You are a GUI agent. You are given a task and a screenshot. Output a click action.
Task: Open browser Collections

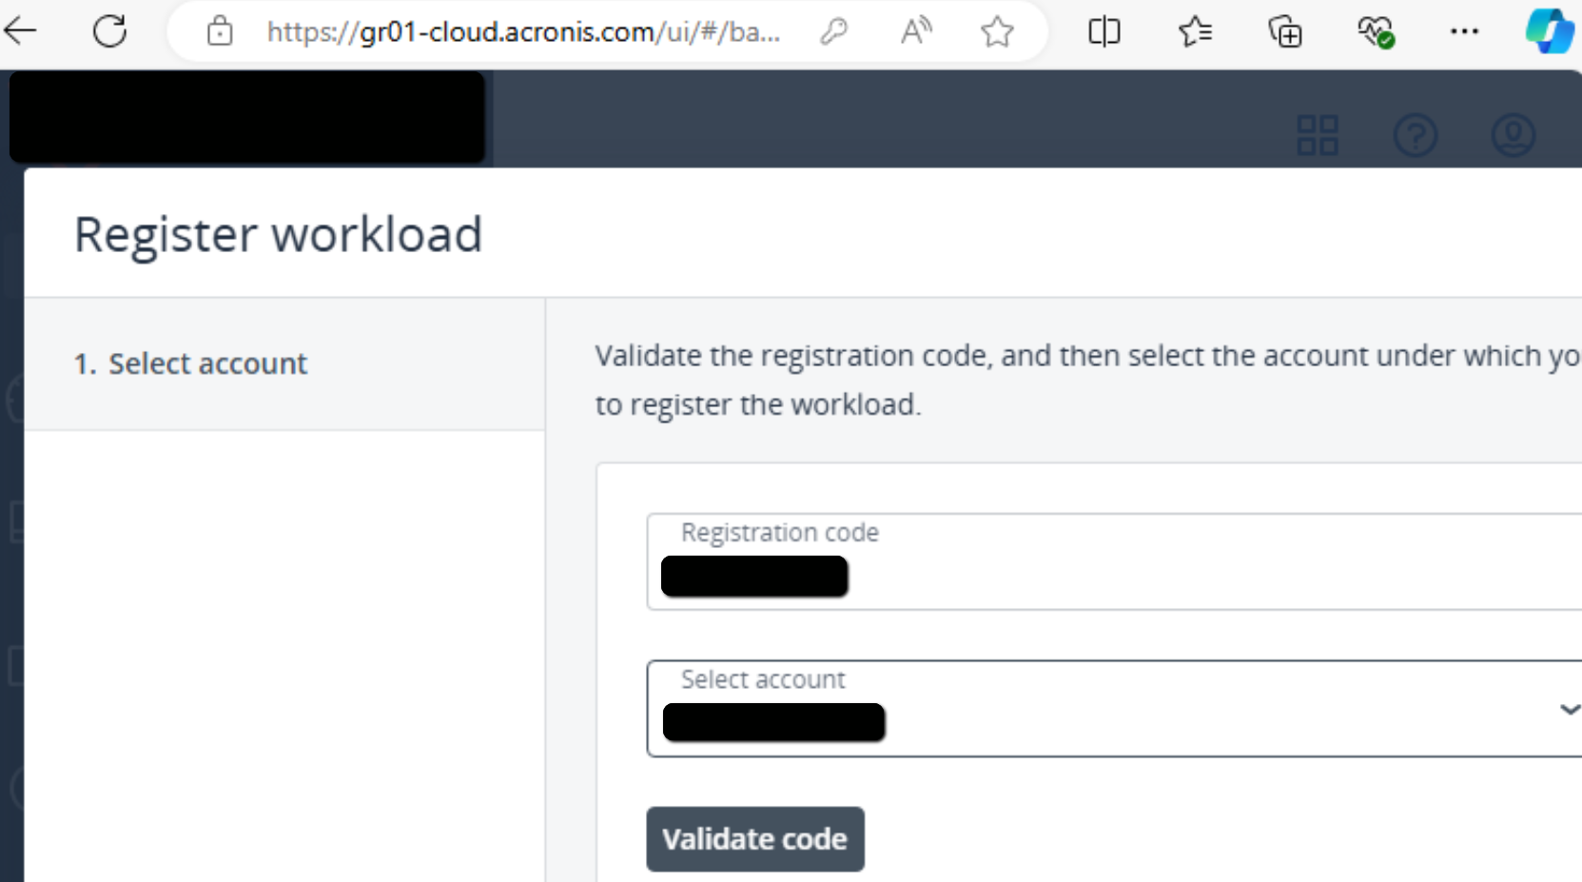tap(1285, 31)
